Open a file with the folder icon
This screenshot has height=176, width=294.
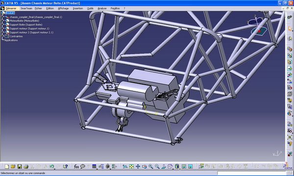[x=13, y=166]
